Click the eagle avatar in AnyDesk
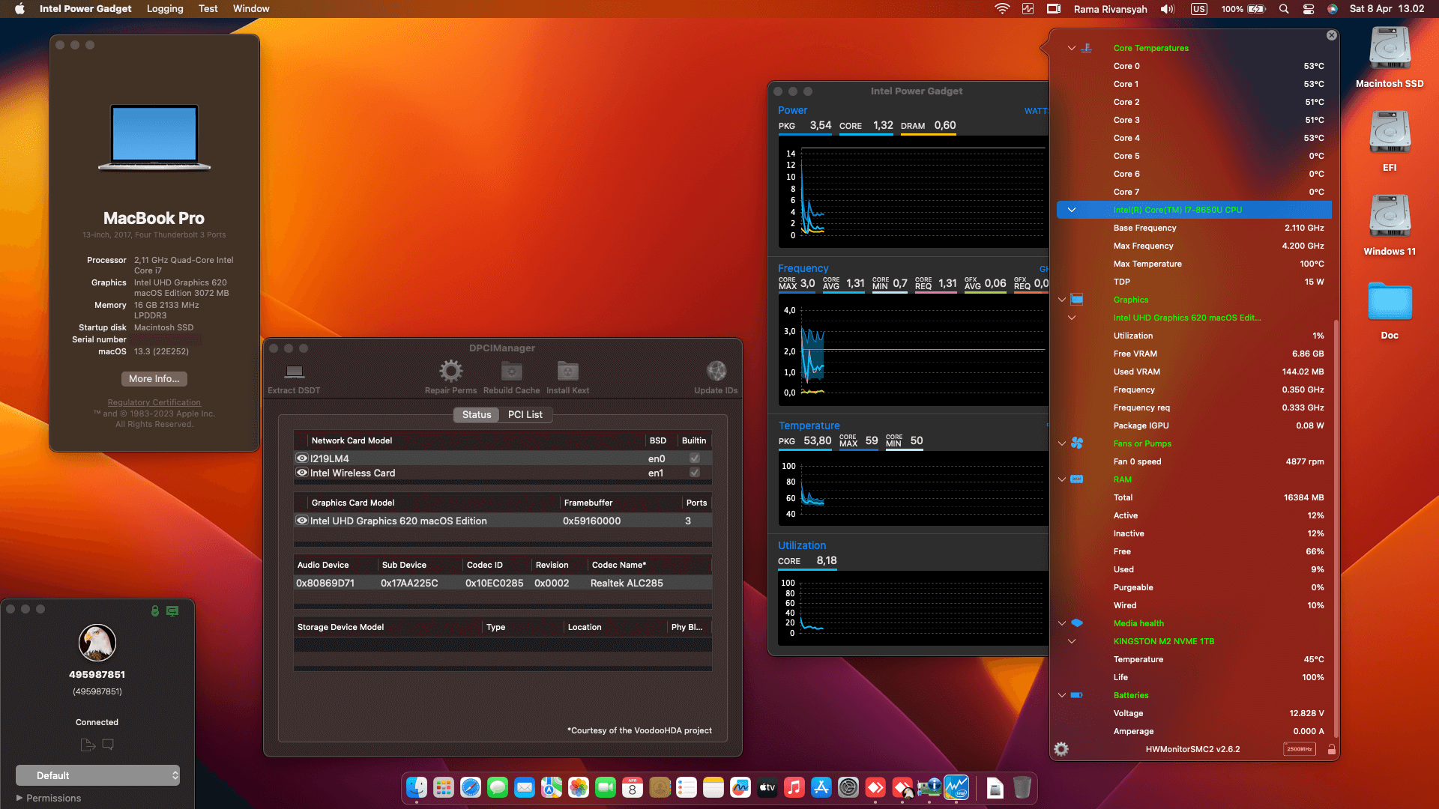This screenshot has height=809, width=1439. click(x=97, y=643)
